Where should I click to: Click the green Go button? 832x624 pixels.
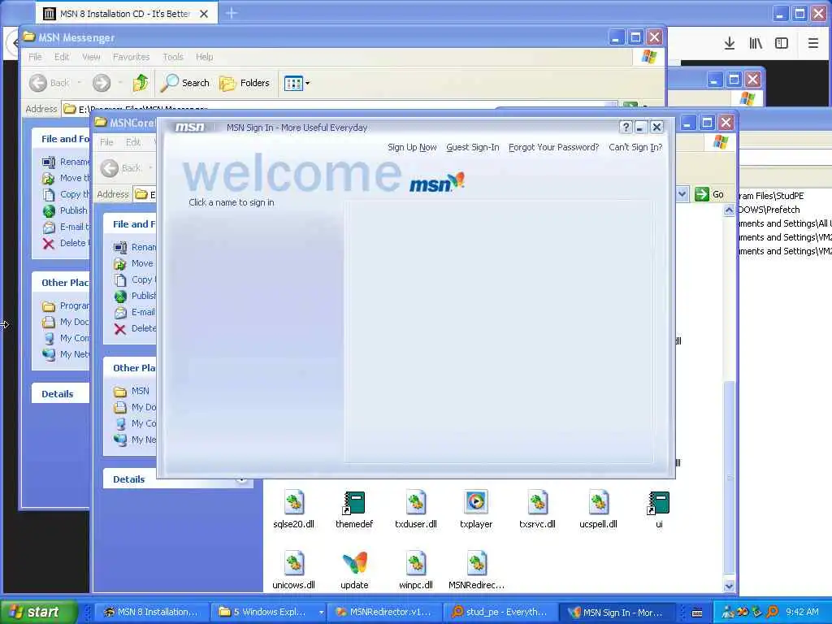(x=709, y=194)
